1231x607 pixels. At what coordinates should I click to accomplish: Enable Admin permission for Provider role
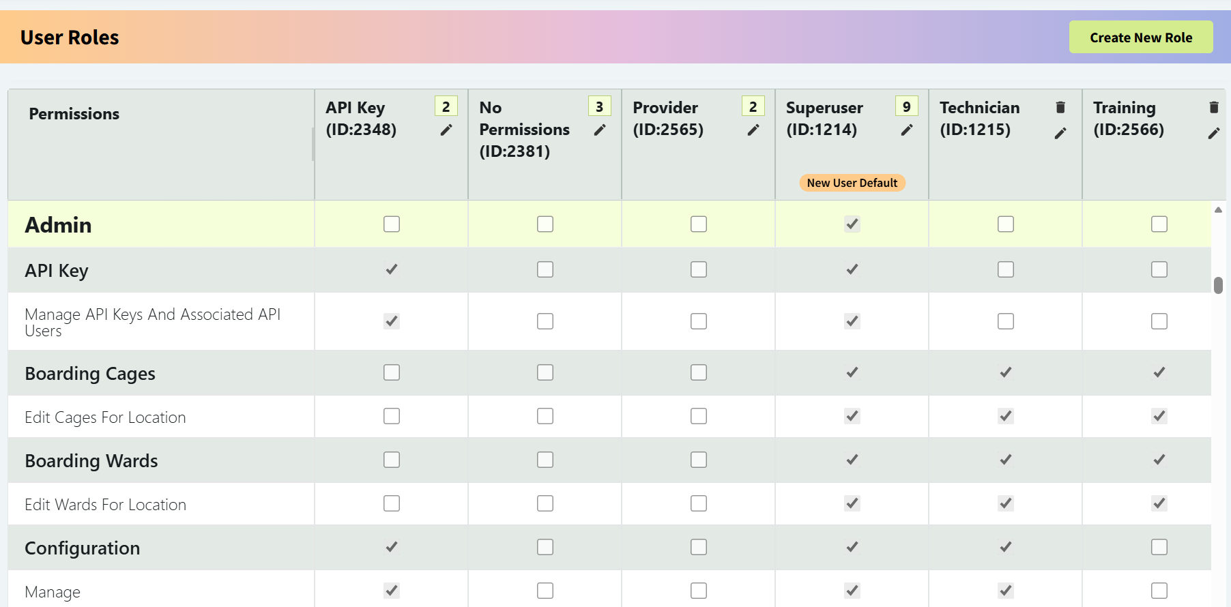[x=698, y=224]
